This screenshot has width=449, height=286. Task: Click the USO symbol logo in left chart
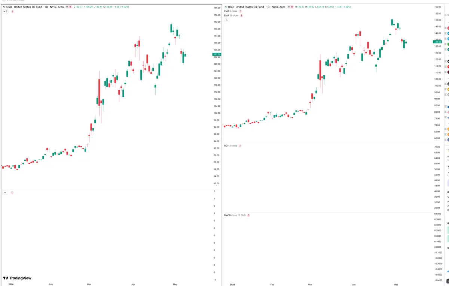coord(4,7)
